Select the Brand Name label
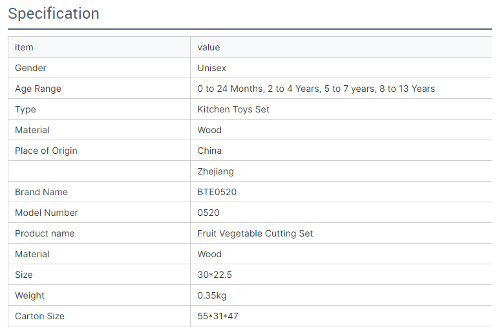The width and height of the screenshot is (499, 327). click(41, 192)
